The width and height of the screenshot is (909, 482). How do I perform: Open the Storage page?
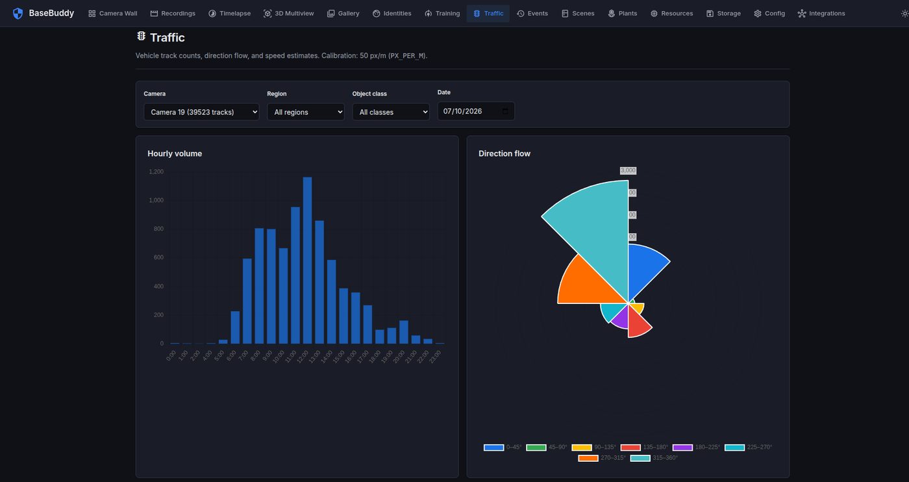(x=723, y=13)
